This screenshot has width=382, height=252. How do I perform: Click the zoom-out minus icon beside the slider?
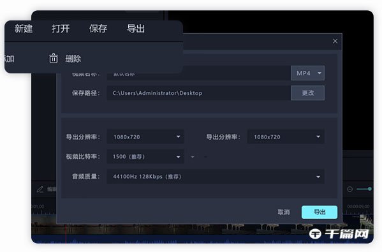[349, 189]
